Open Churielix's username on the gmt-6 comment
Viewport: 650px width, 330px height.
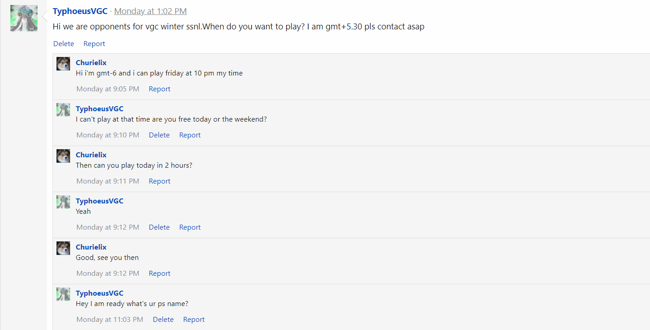[91, 63]
